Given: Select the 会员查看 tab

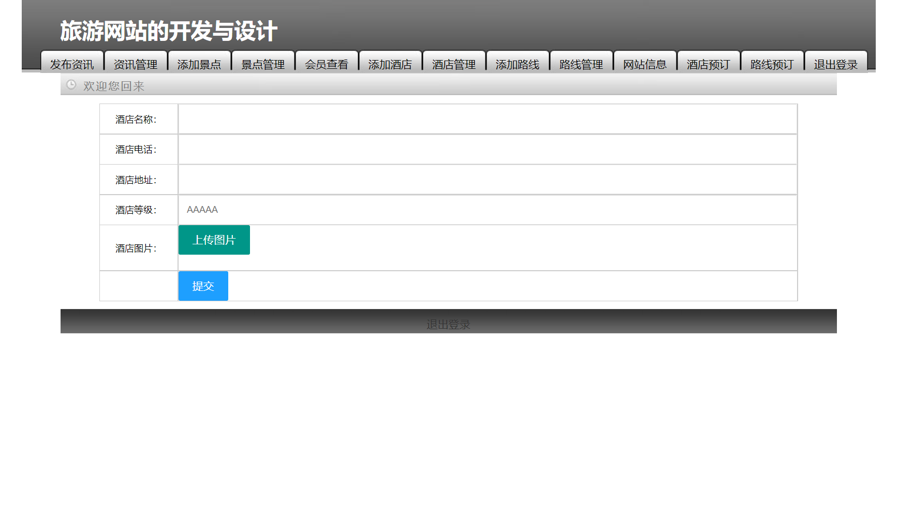Looking at the screenshot, I should 327,62.
